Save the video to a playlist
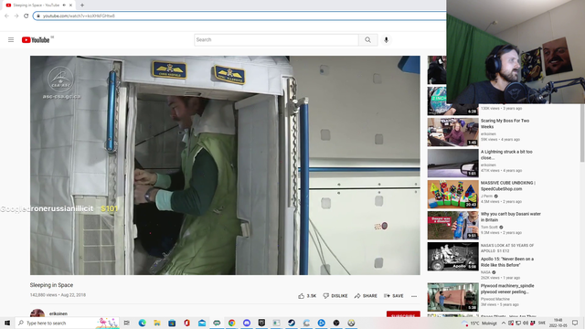Viewport: 585px width, 329px height. tap(394, 296)
